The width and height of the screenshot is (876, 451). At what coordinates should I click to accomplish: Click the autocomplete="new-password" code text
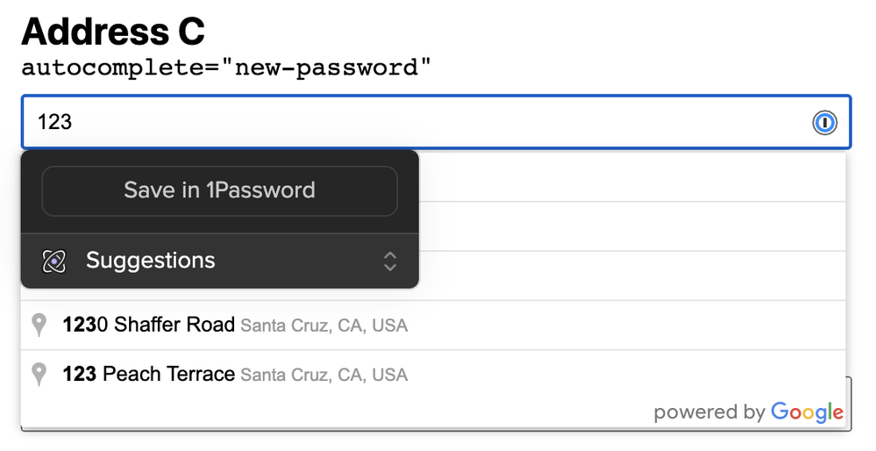tap(226, 68)
